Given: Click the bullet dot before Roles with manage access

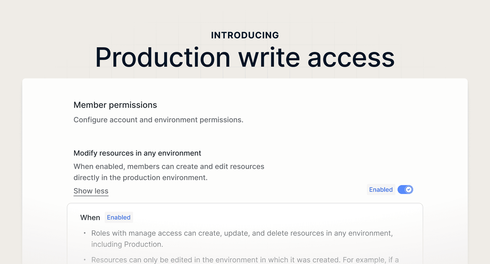Looking at the screenshot, I should click(85, 233).
